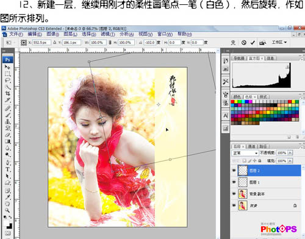
Task: Open the 工作区 workspace dropdown
Action: (x=279, y=42)
